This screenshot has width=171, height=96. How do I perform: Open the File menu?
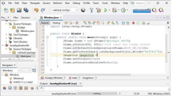pyautogui.click(x=10, y=3)
